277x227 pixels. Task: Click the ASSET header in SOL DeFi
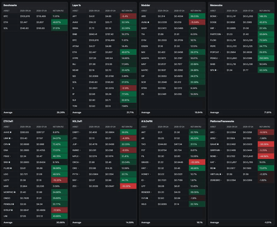75,127
